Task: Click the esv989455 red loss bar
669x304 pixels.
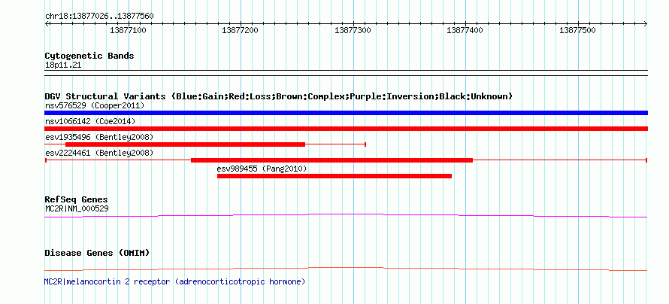Action: tap(334, 176)
